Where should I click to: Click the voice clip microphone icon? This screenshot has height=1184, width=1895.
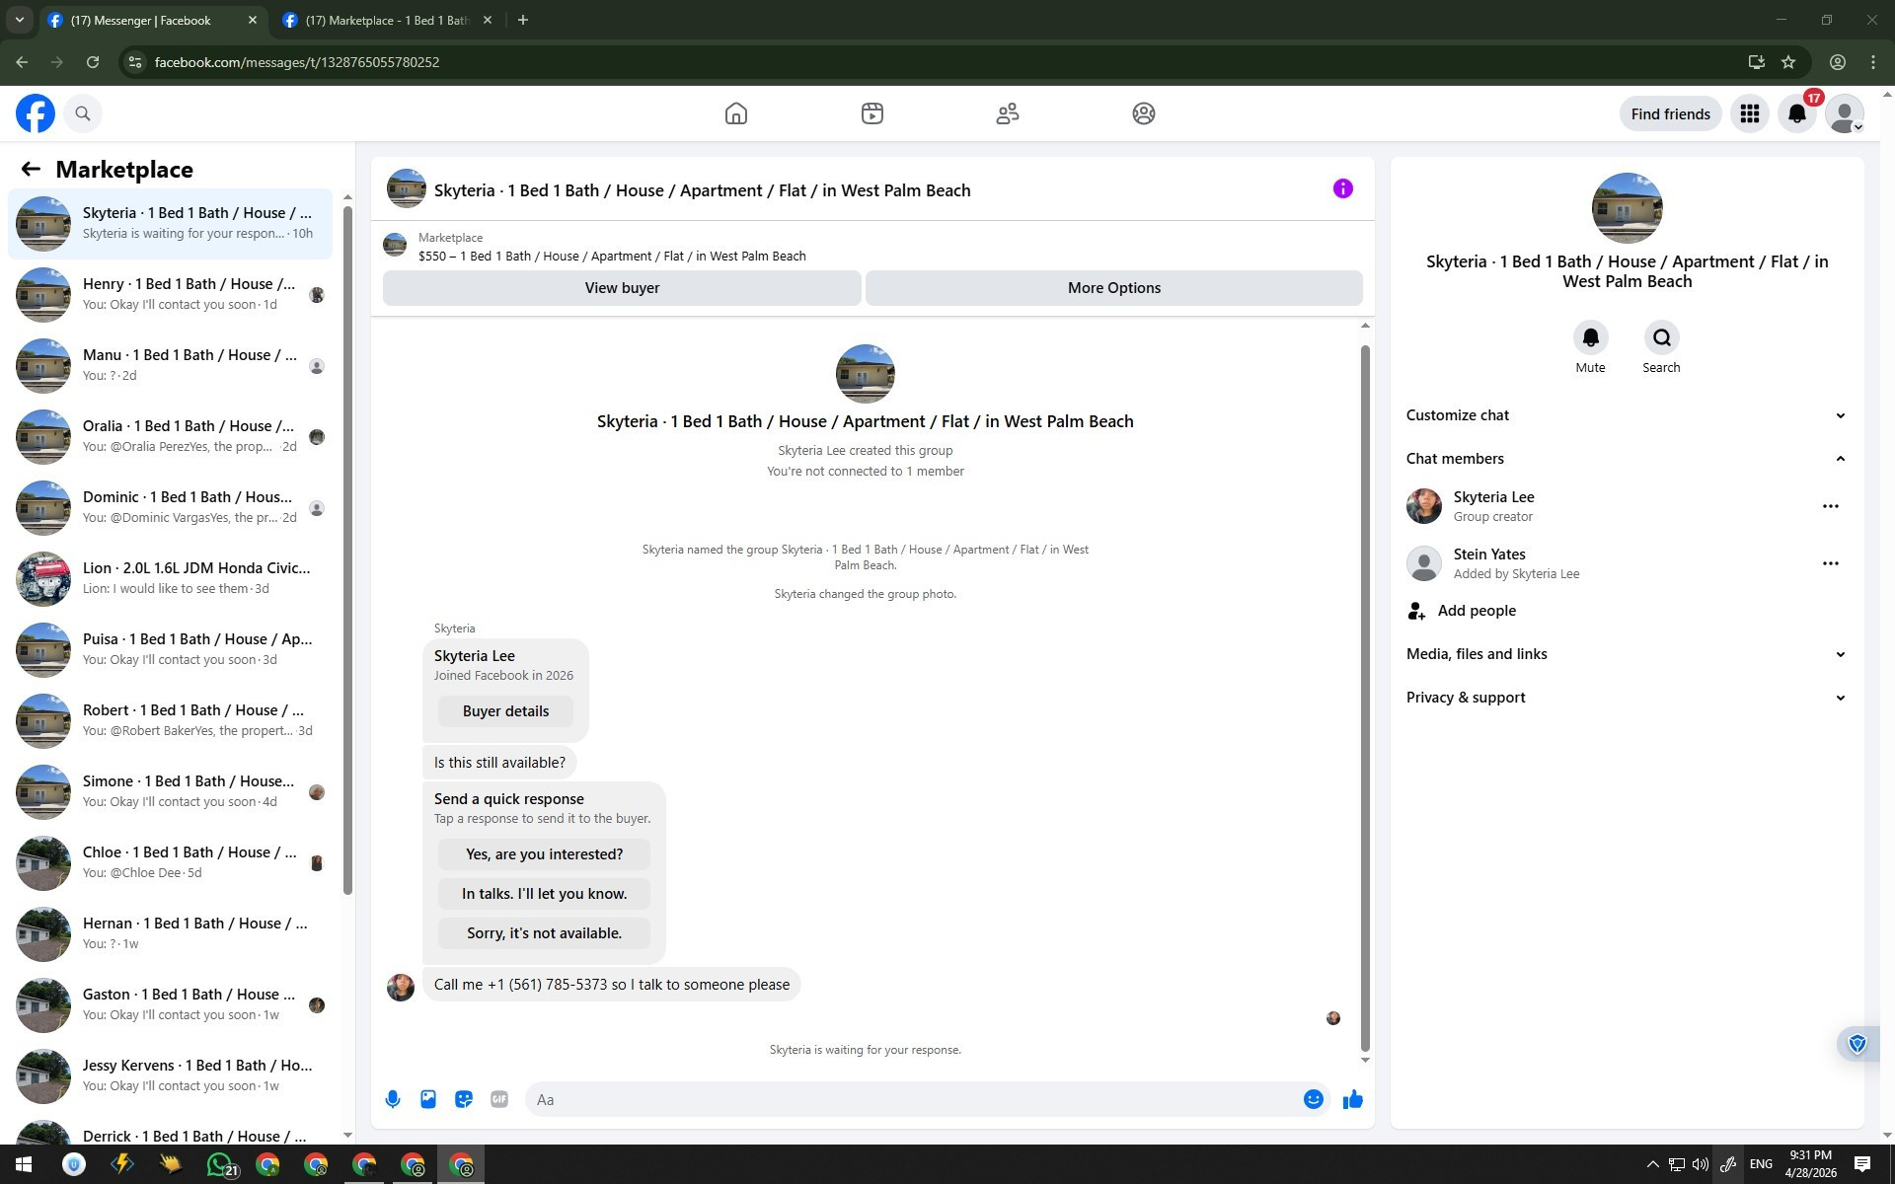pyautogui.click(x=393, y=1099)
